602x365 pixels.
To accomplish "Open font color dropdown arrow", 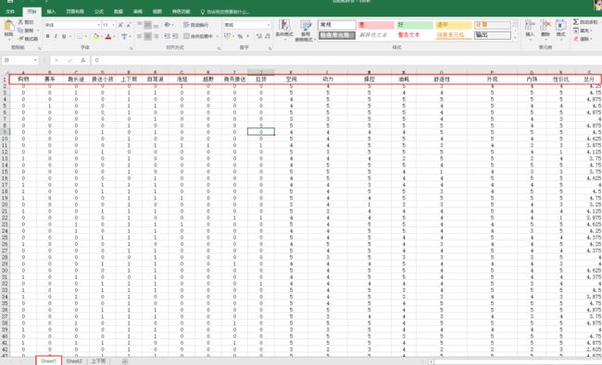I will pyautogui.click(x=114, y=36).
